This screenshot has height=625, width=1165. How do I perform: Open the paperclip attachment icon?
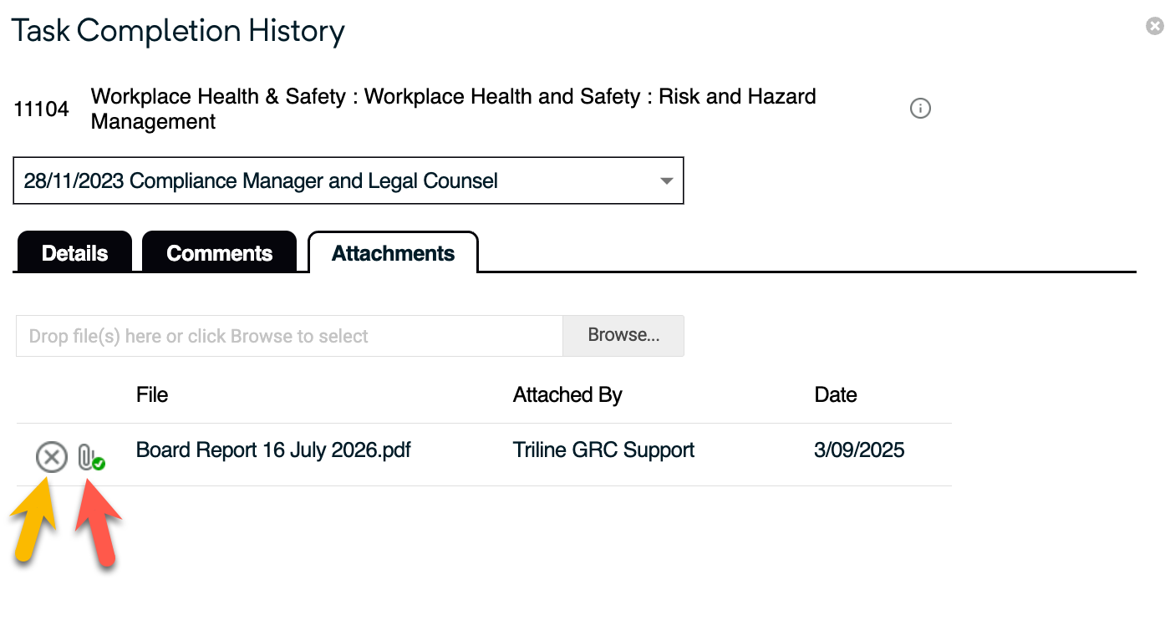[87, 457]
